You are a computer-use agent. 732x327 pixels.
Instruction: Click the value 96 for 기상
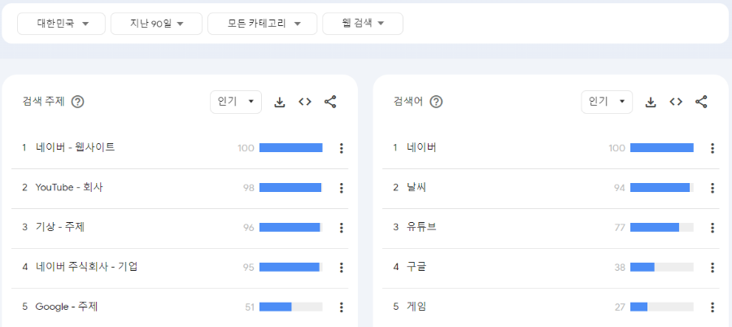pyautogui.click(x=248, y=228)
